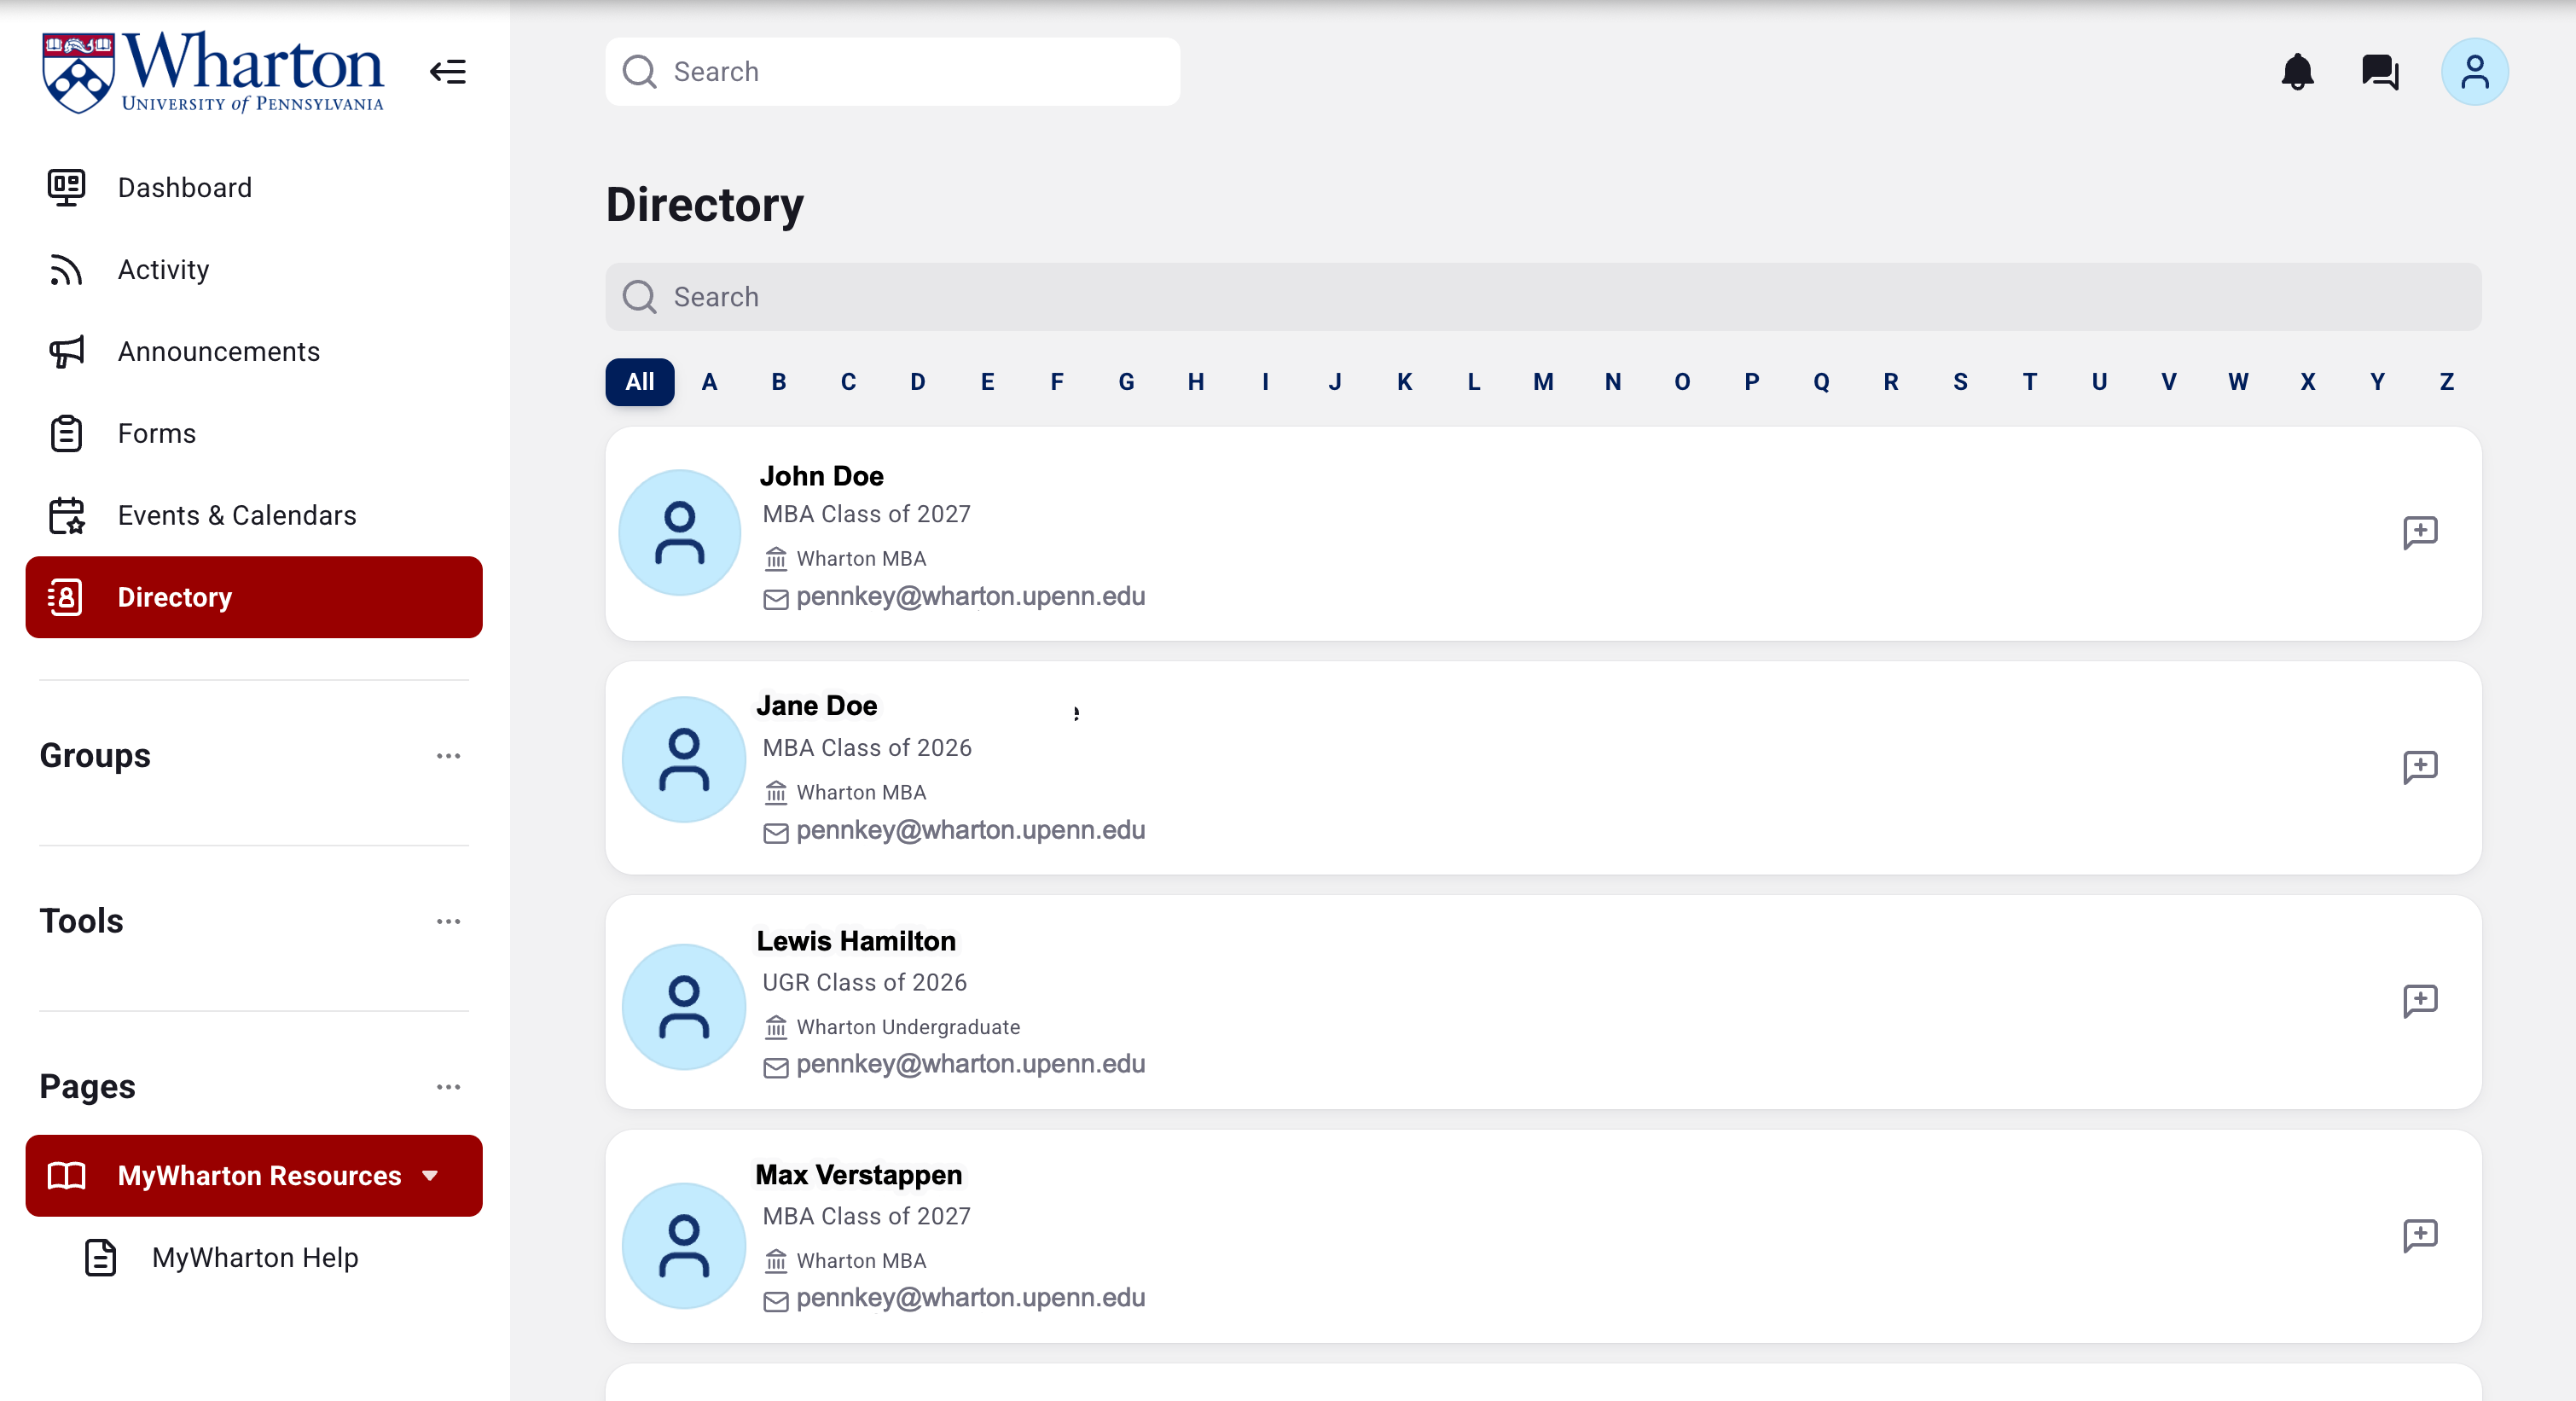2576x1401 pixels.
Task: Click John Doe's email address
Action: click(970, 597)
